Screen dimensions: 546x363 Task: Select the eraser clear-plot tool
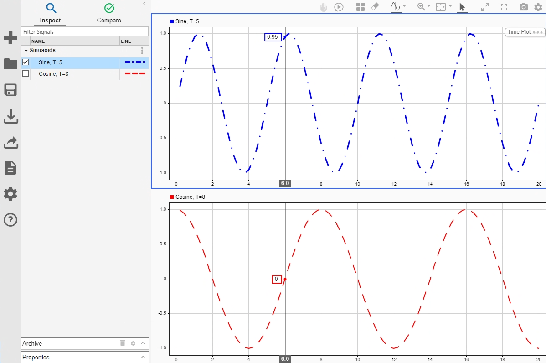coord(376,7)
